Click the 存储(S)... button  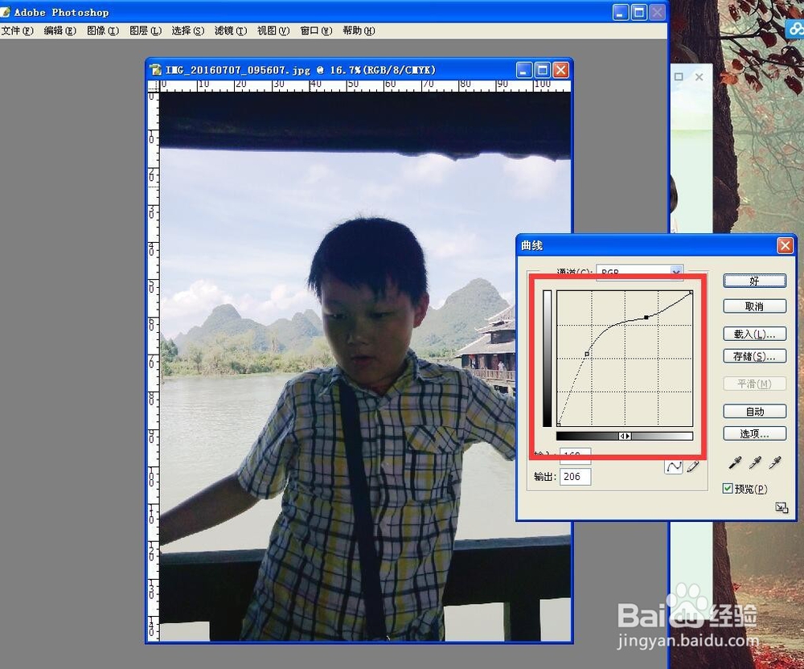(754, 355)
